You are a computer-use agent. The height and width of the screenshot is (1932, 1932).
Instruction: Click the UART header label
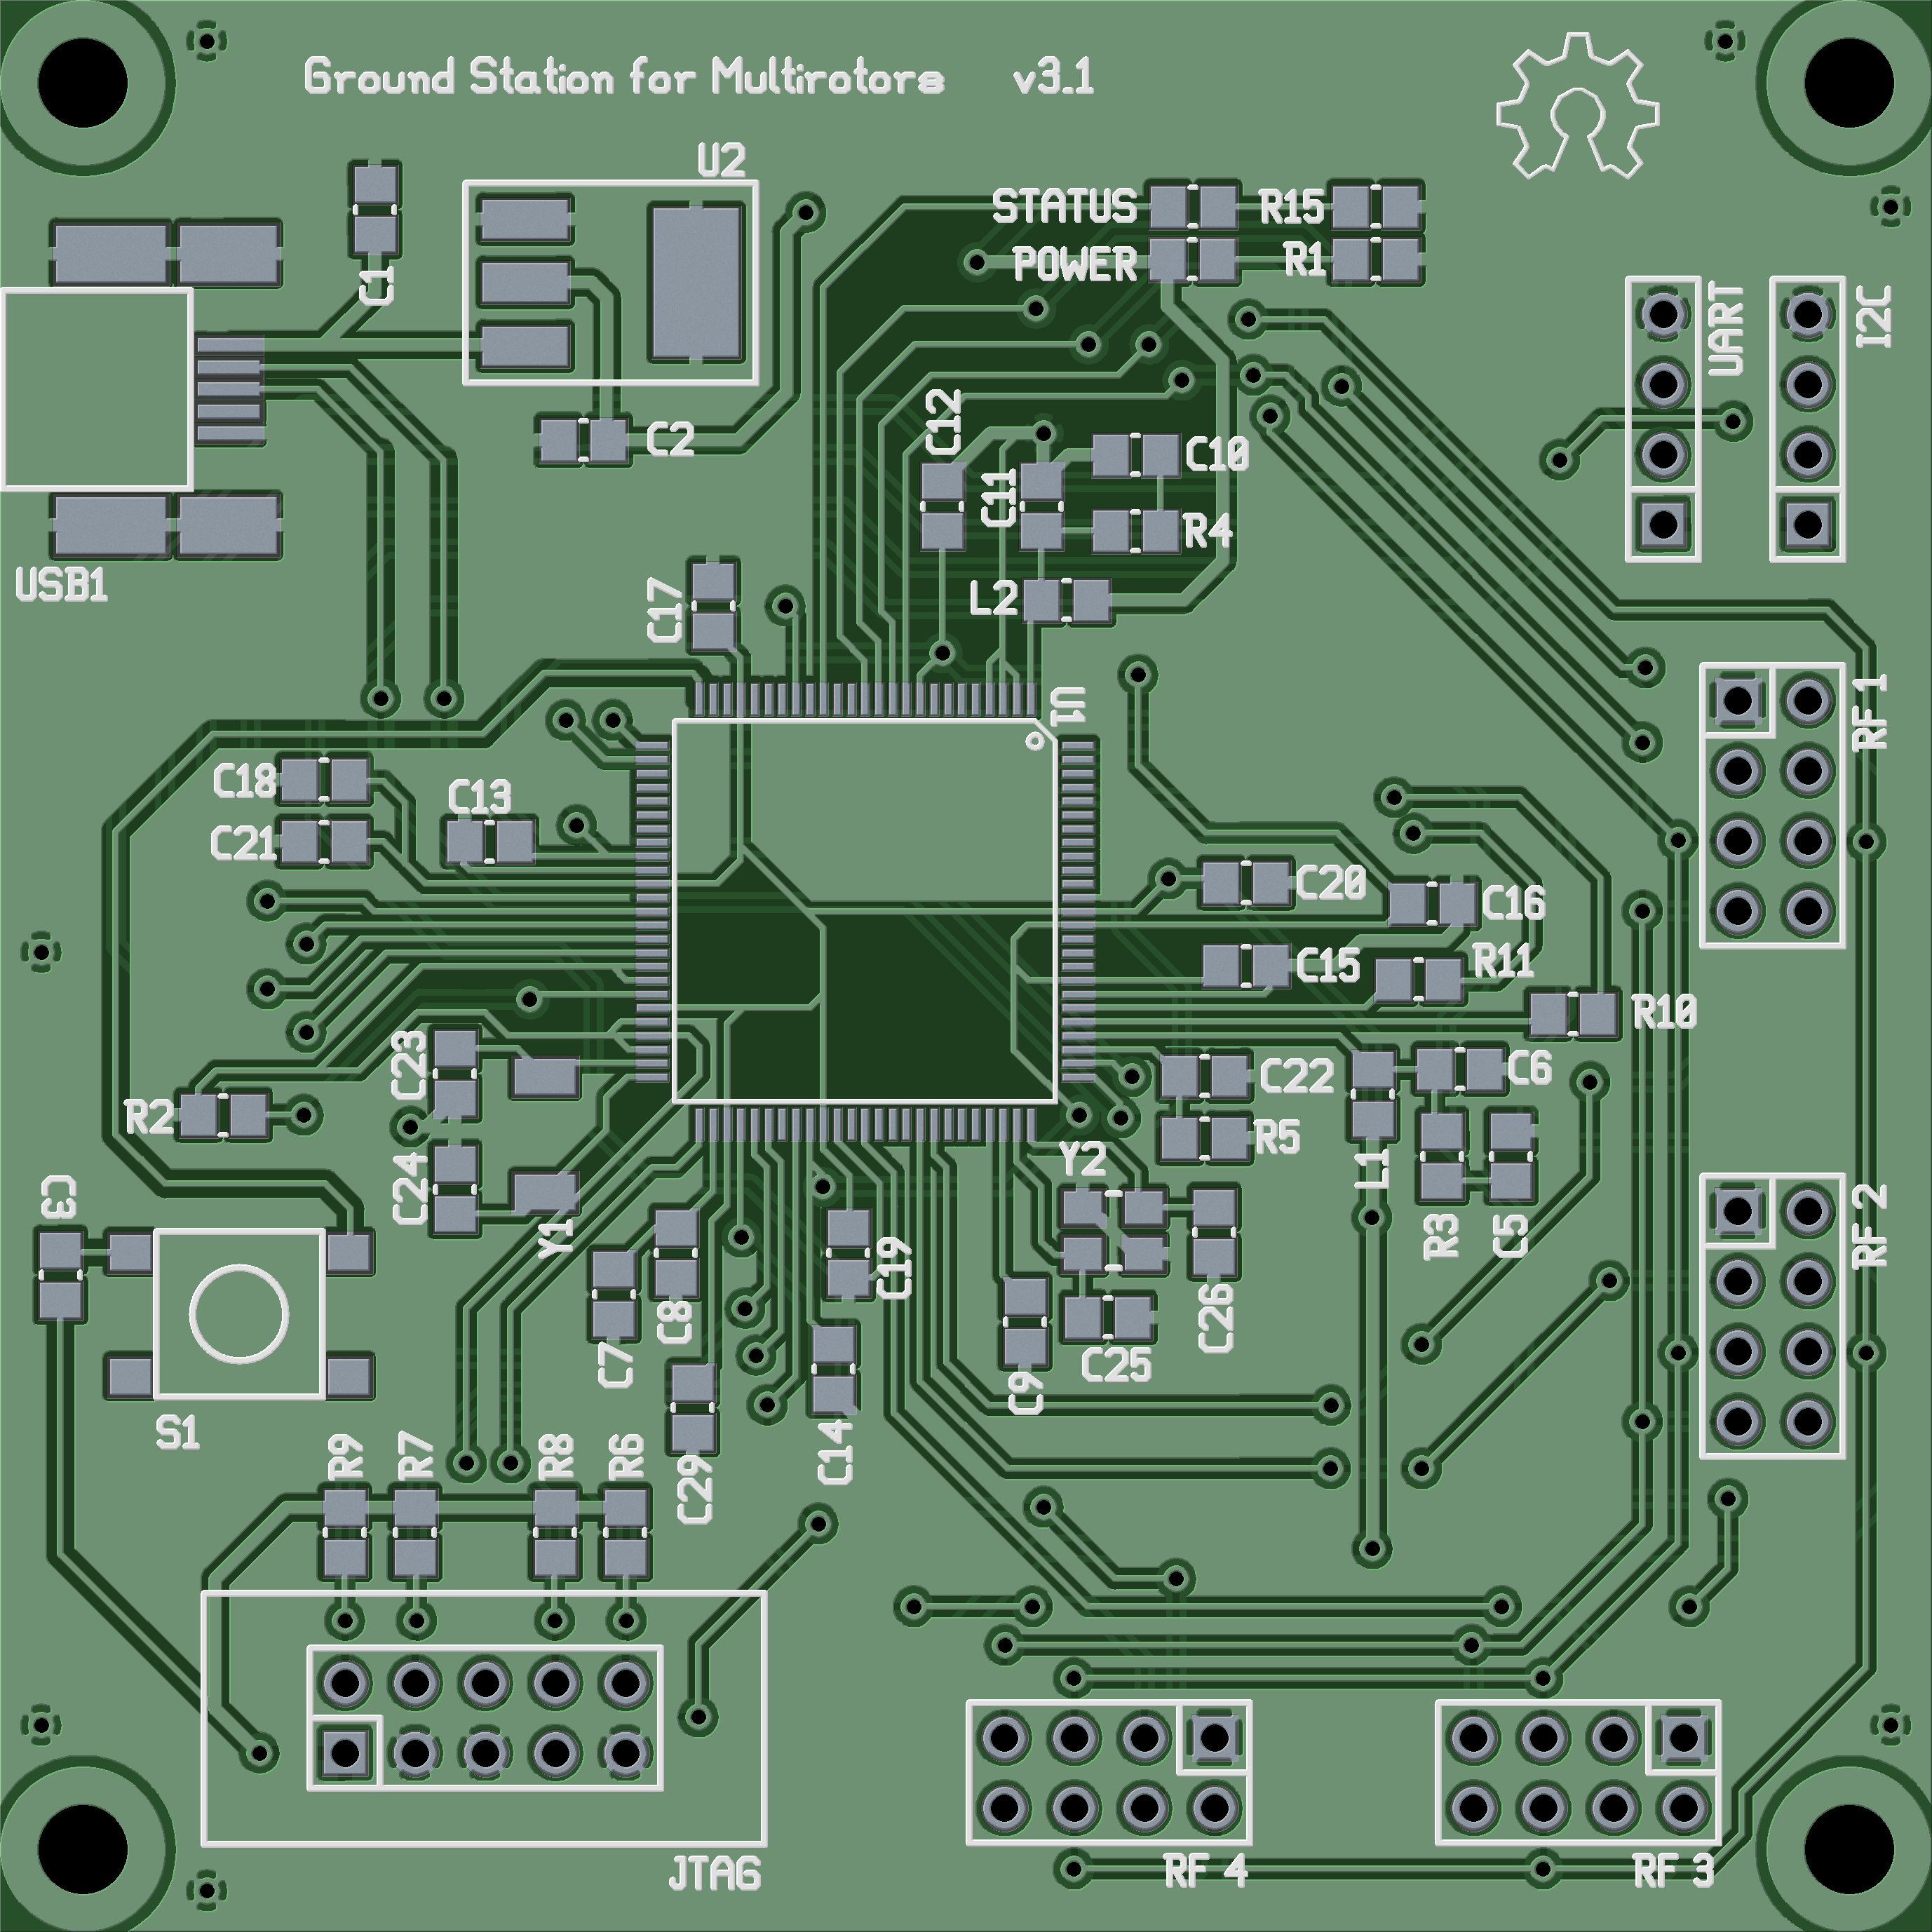[x=1726, y=330]
